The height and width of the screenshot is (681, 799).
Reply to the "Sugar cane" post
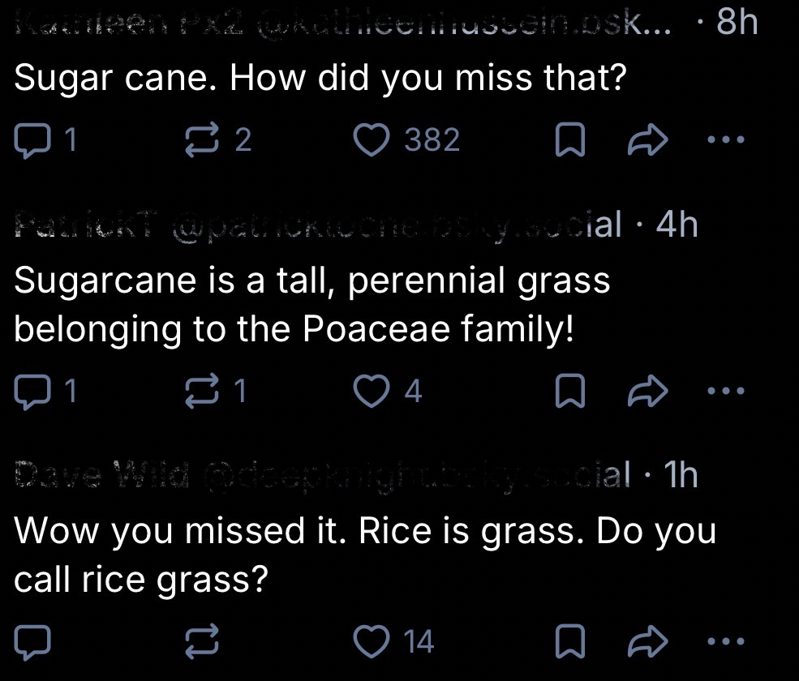click(31, 140)
